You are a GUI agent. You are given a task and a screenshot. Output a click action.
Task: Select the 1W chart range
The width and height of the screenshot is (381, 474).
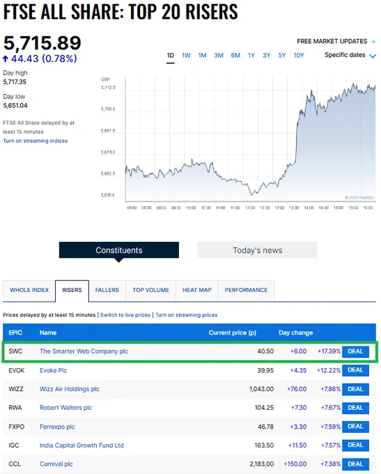pyautogui.click(x=186, y=55)
